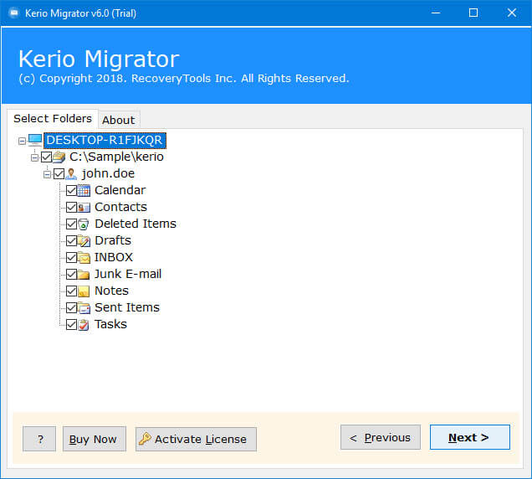Click the key icon on Activate License

coord(146,439)
